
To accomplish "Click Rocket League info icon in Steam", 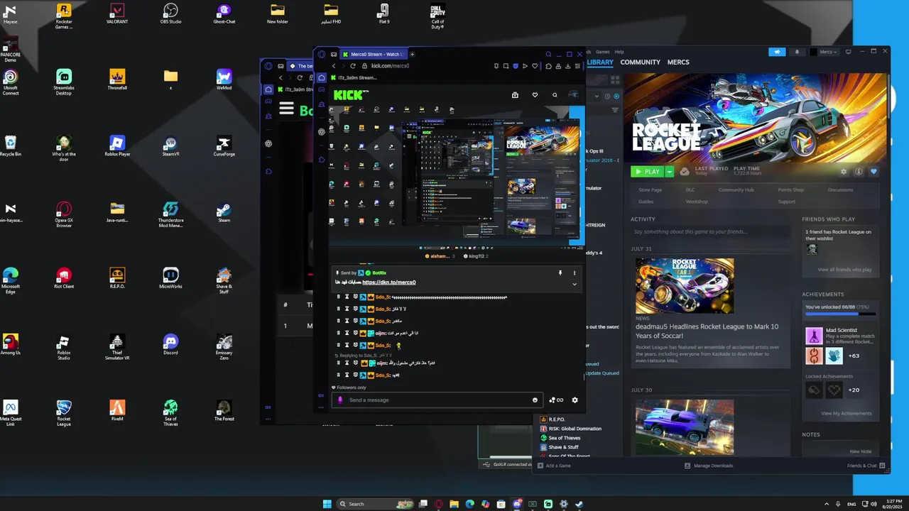I will point(859,172).
